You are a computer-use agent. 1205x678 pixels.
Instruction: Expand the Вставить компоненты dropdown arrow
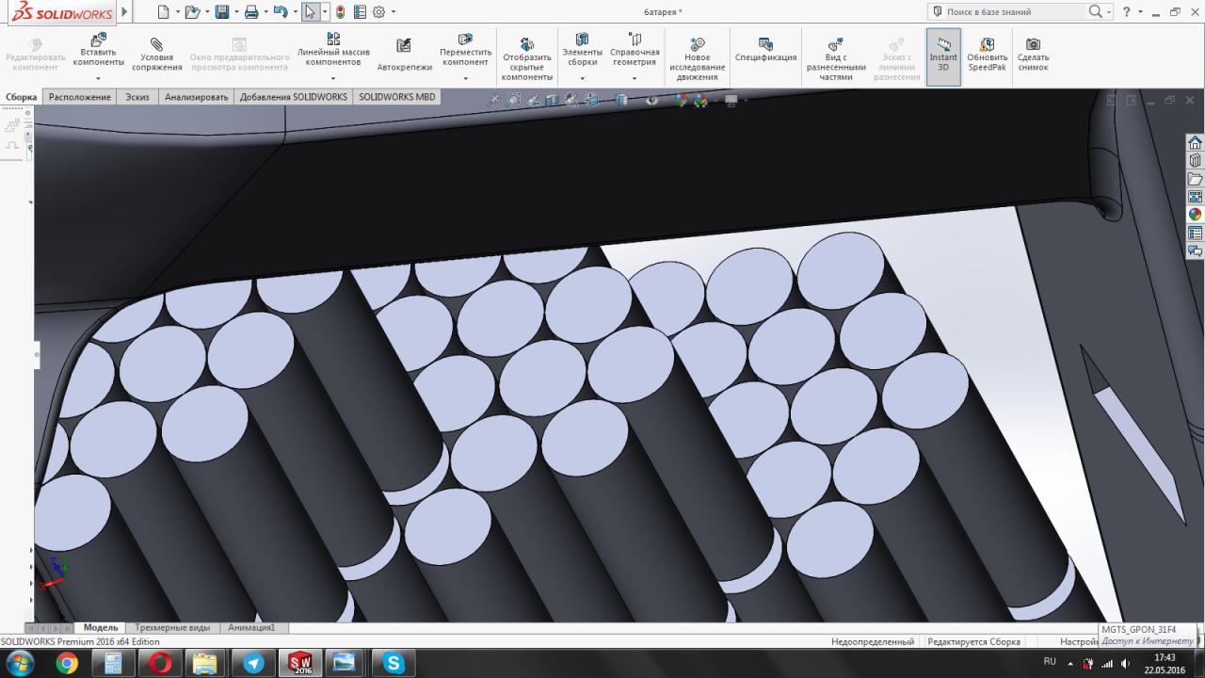(x=98, y=78)
